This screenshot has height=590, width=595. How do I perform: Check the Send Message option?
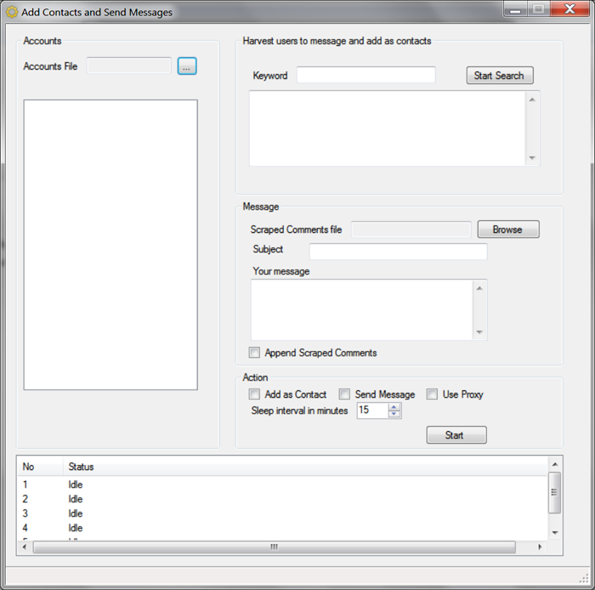tap(344, 394)
